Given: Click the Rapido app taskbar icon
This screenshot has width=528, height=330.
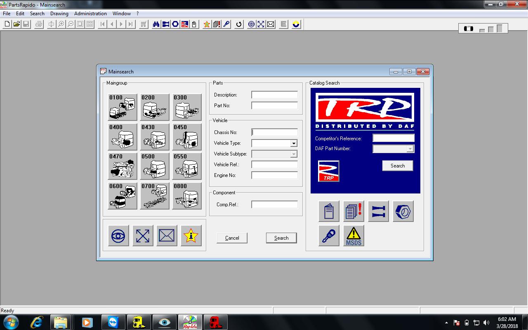Looking at the screenshot, I should 190,322.
